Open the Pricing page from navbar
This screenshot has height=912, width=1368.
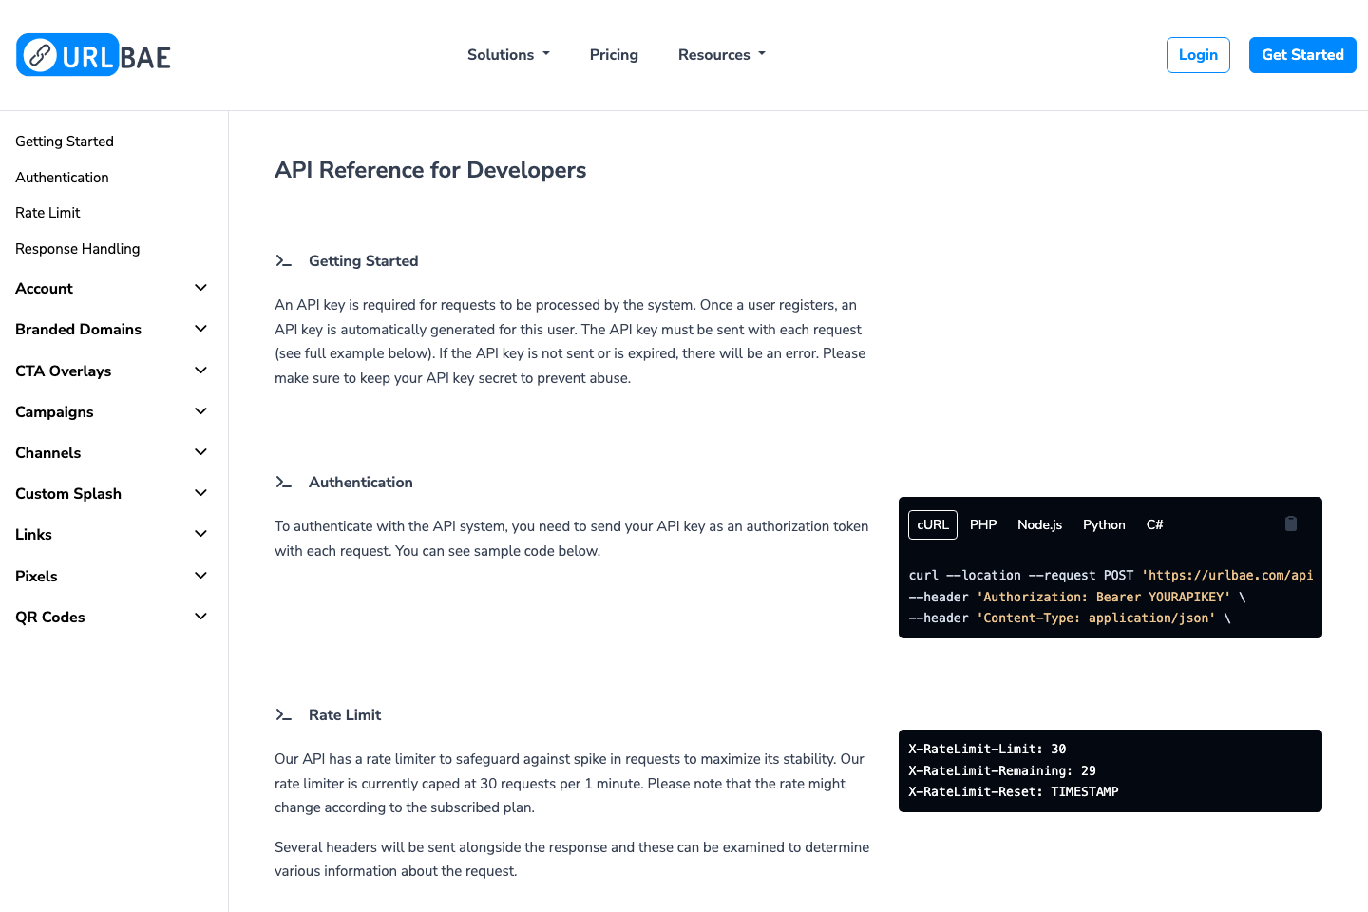614,54
